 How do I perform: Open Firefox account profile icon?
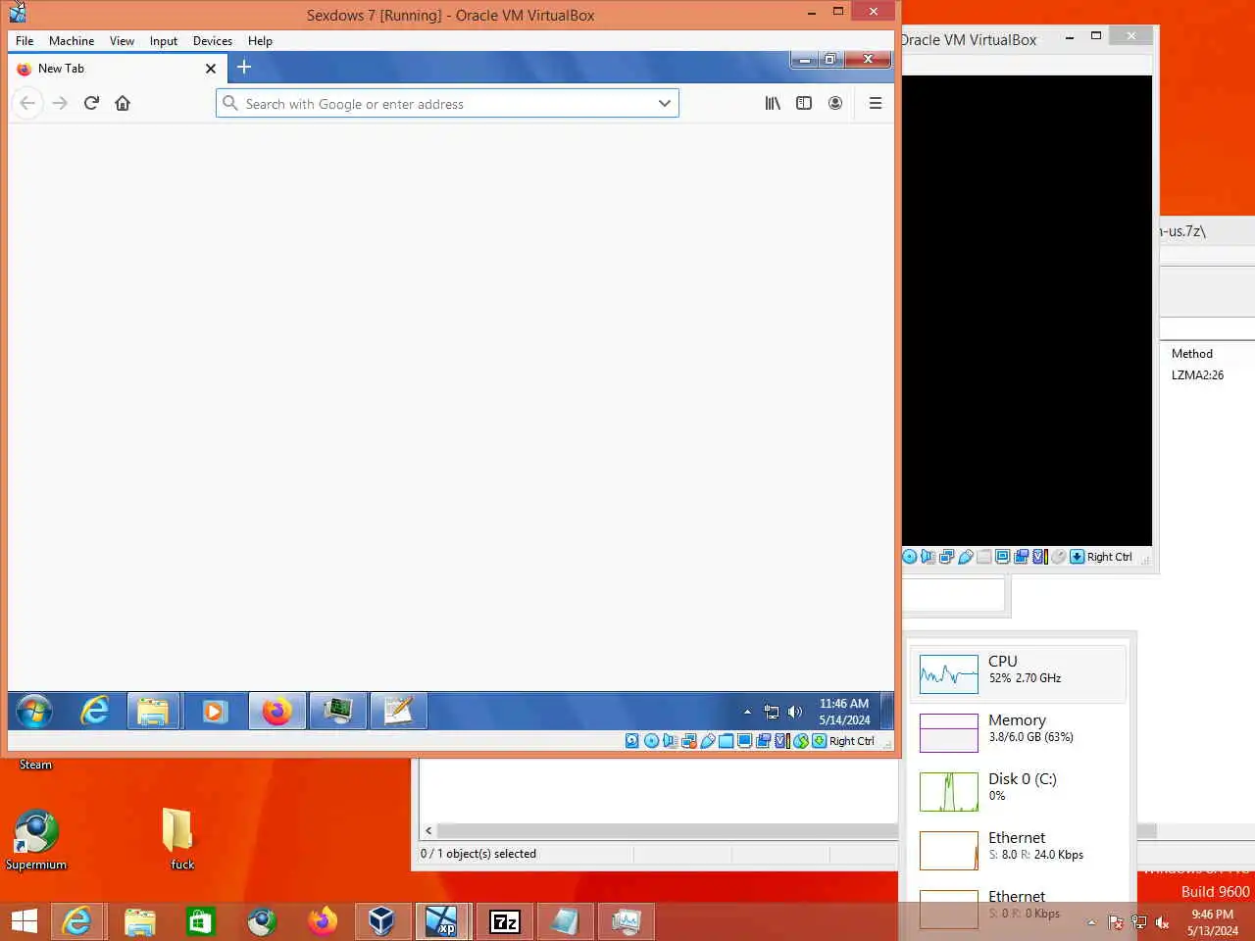click(835, 103)
